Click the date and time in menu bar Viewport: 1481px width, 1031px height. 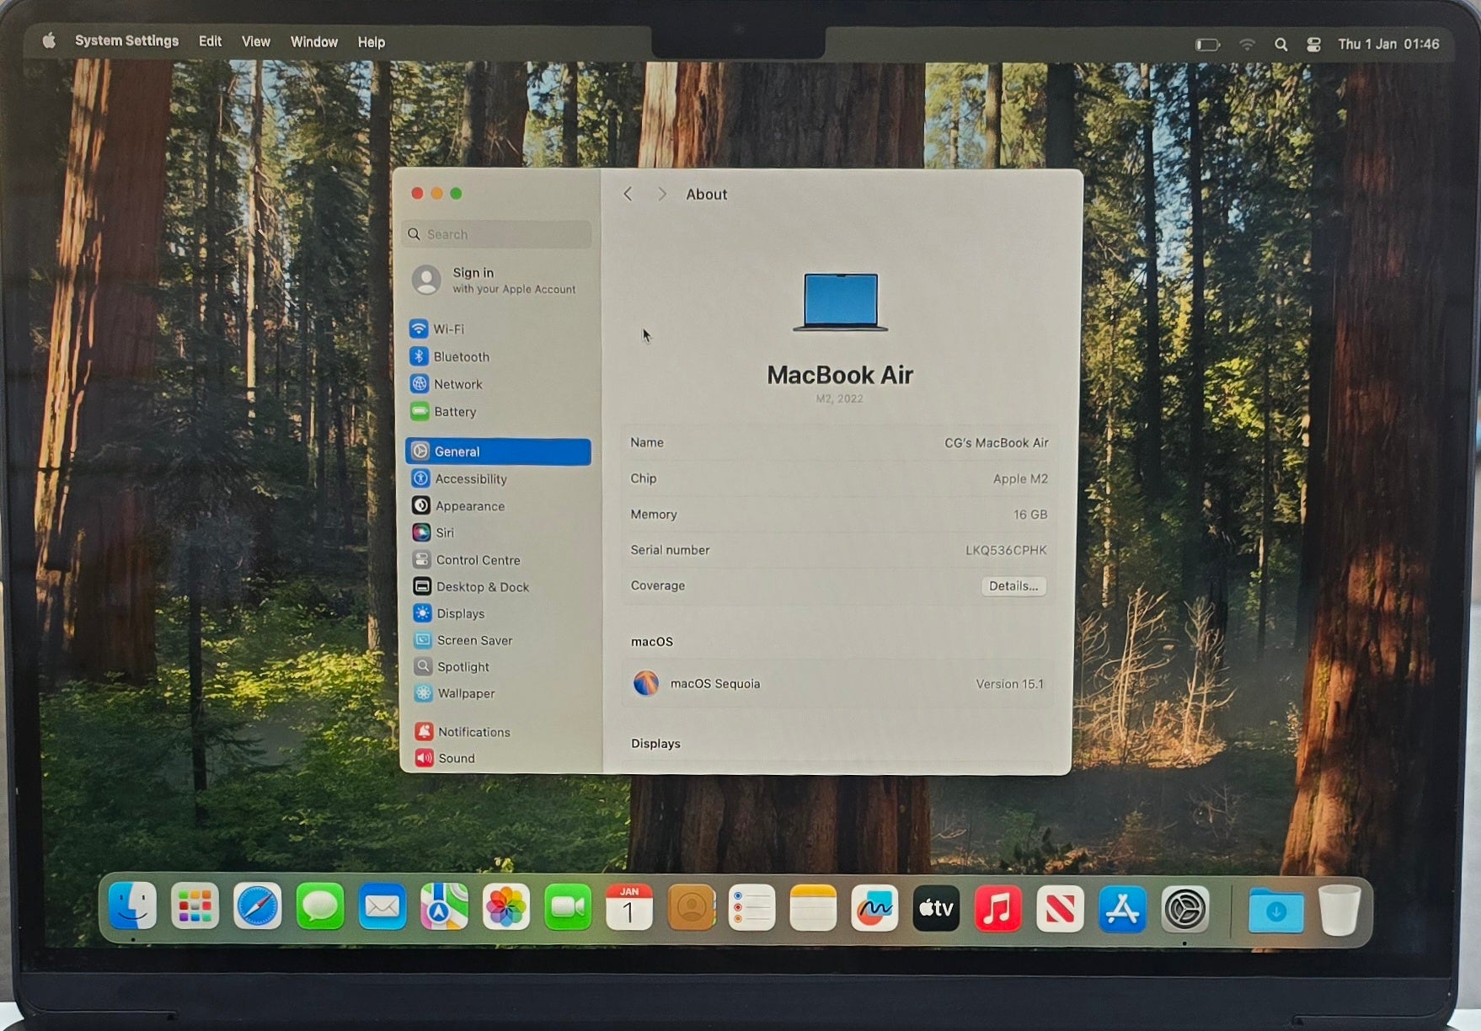(1388, 44)
